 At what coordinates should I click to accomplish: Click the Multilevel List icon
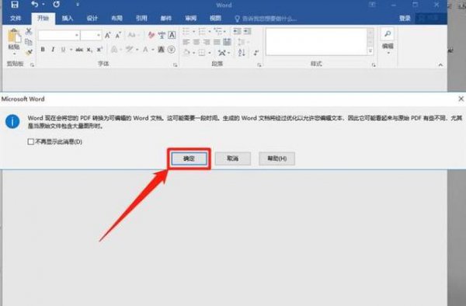(x=218, y=31)
